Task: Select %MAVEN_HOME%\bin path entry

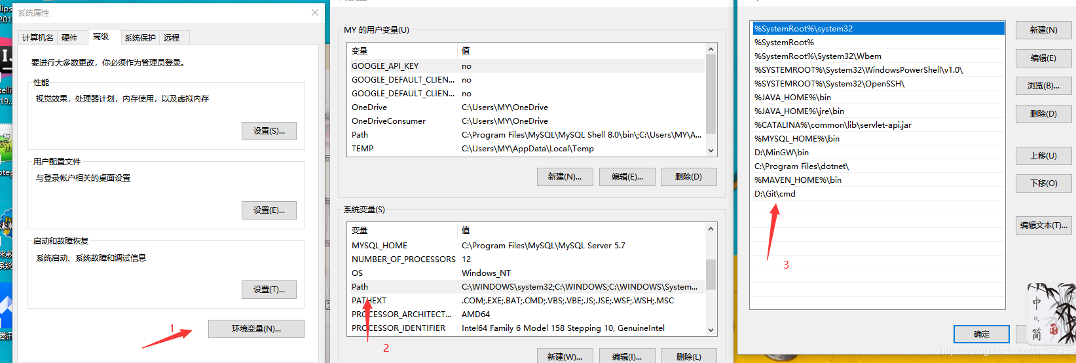Action: tap(878, 180)
